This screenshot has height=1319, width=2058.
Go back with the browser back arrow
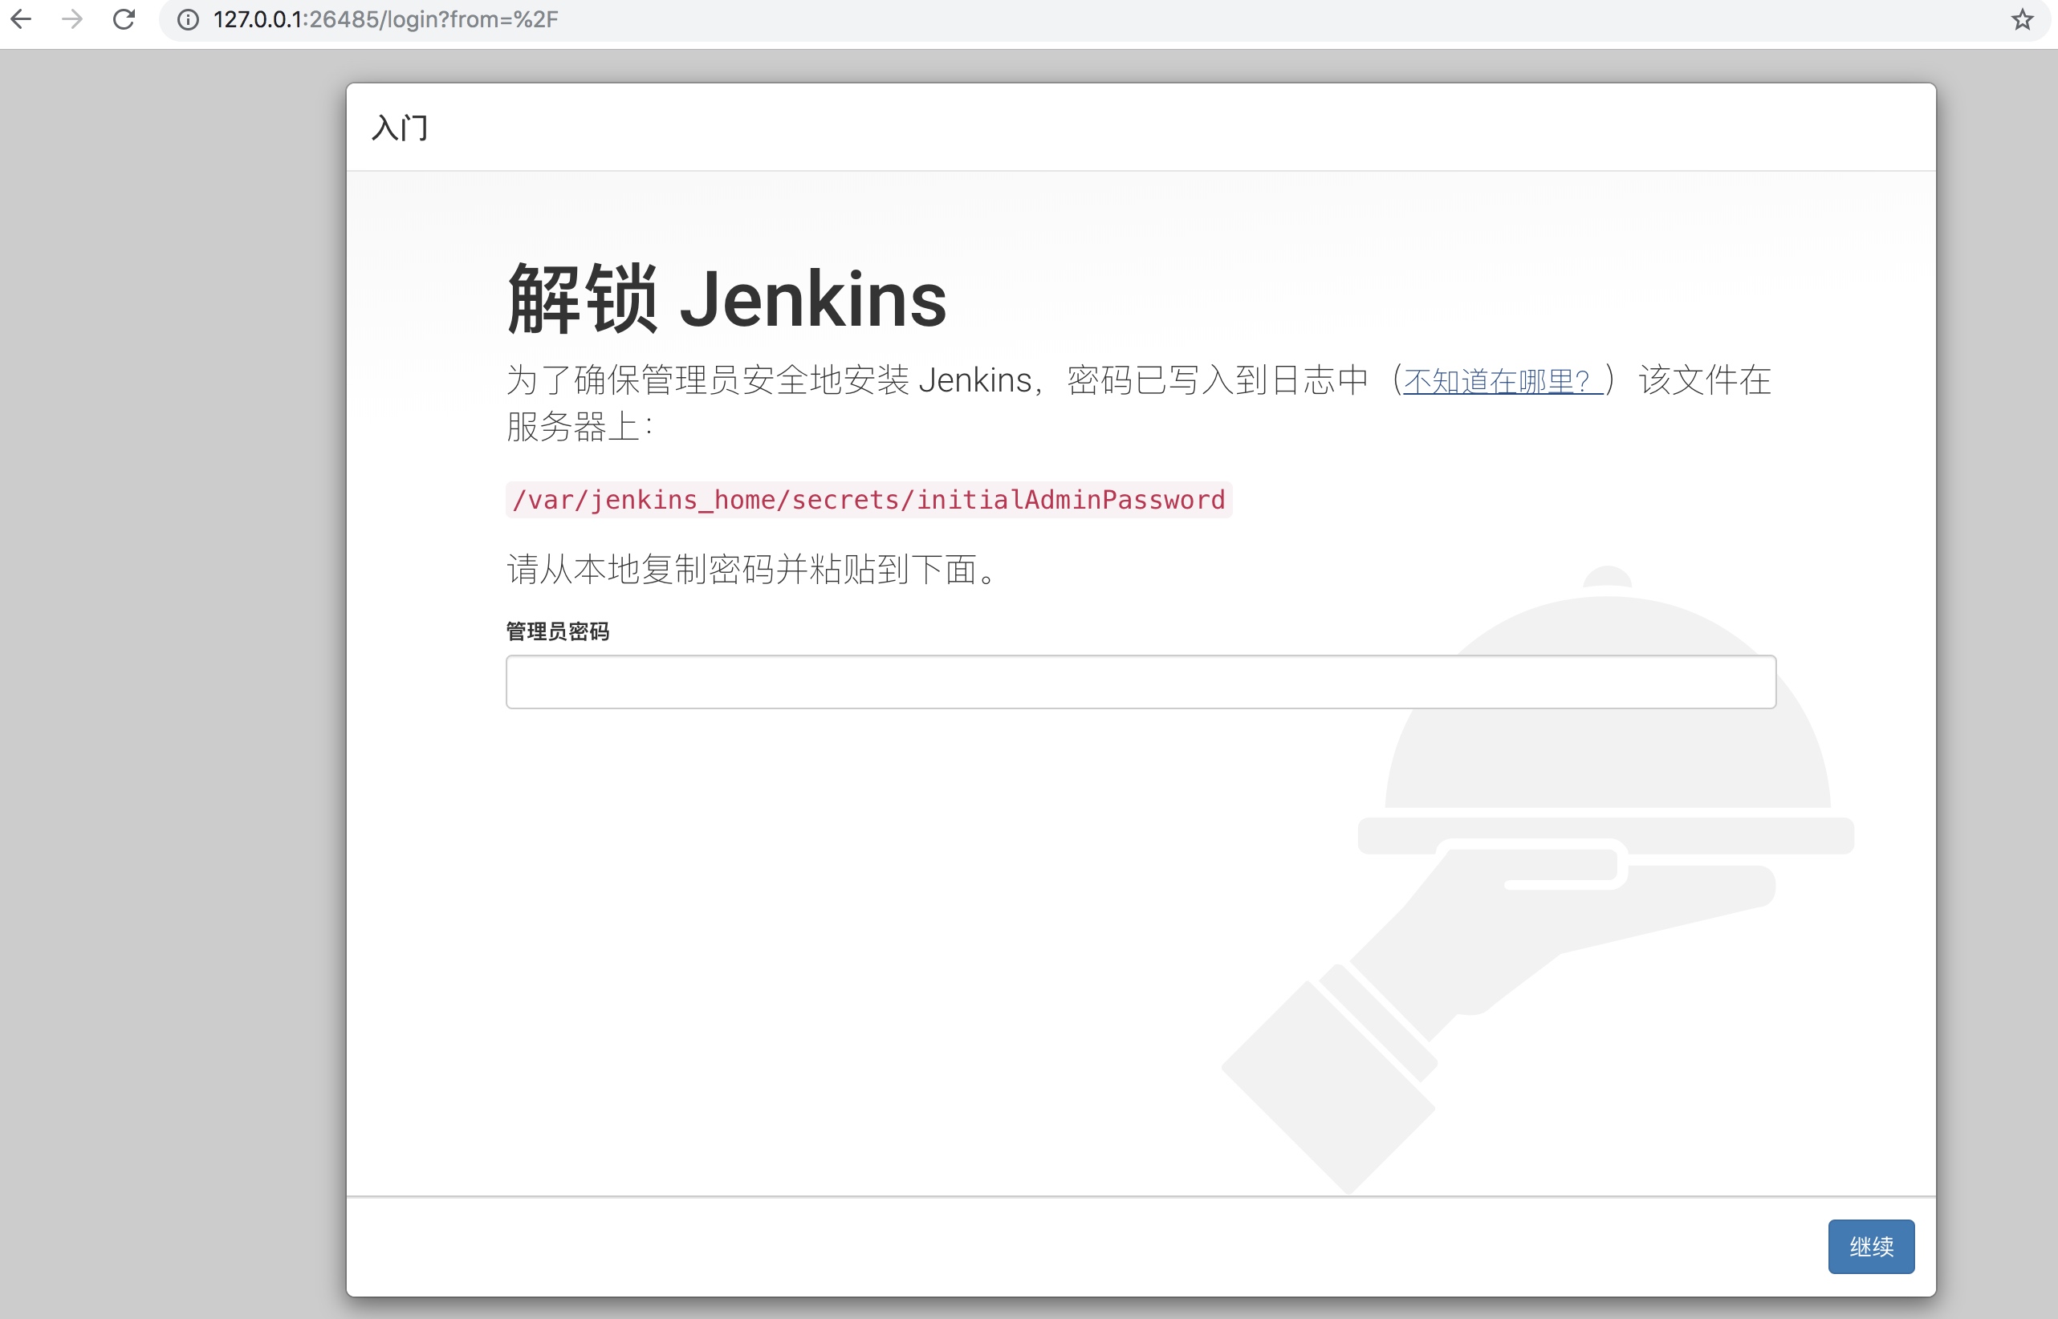click(x=21, y=18)
